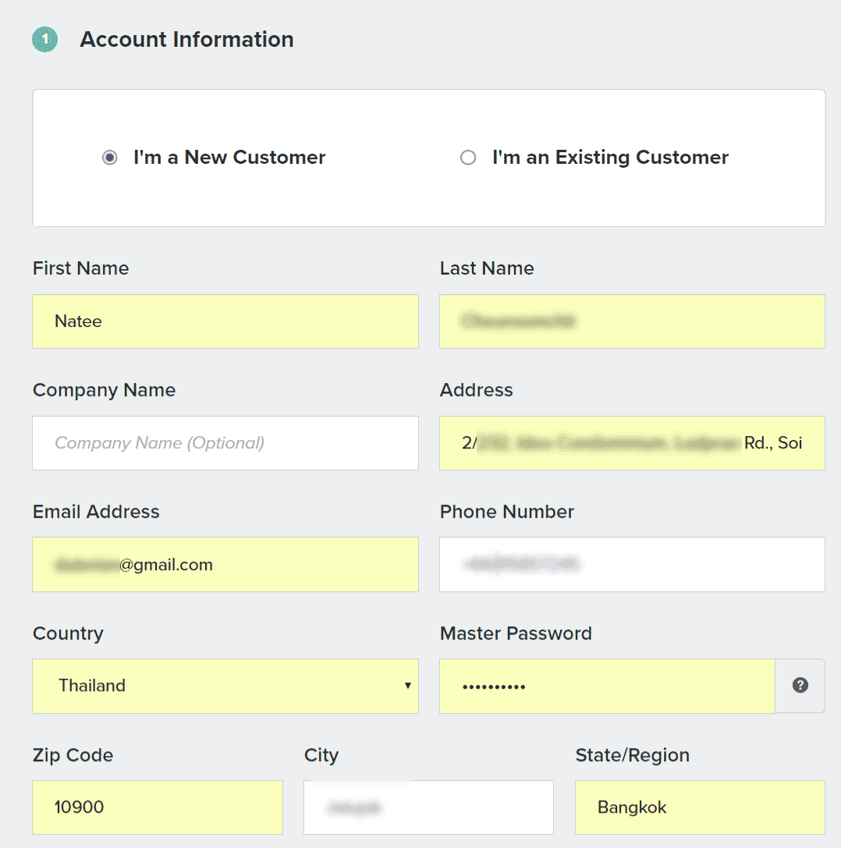Choose the I'm an Existing Customer radio
This screenshot has height=848, width=841.
tap(468, 158)
